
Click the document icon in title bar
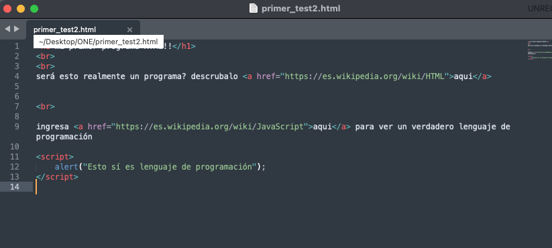click(x=254, y=9)
